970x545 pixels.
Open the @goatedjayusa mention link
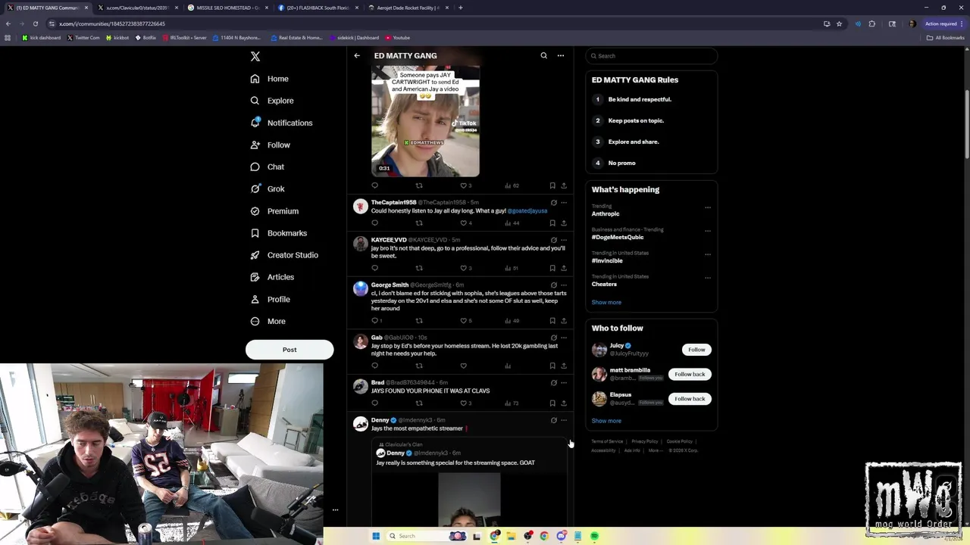[x=527, y=211]
